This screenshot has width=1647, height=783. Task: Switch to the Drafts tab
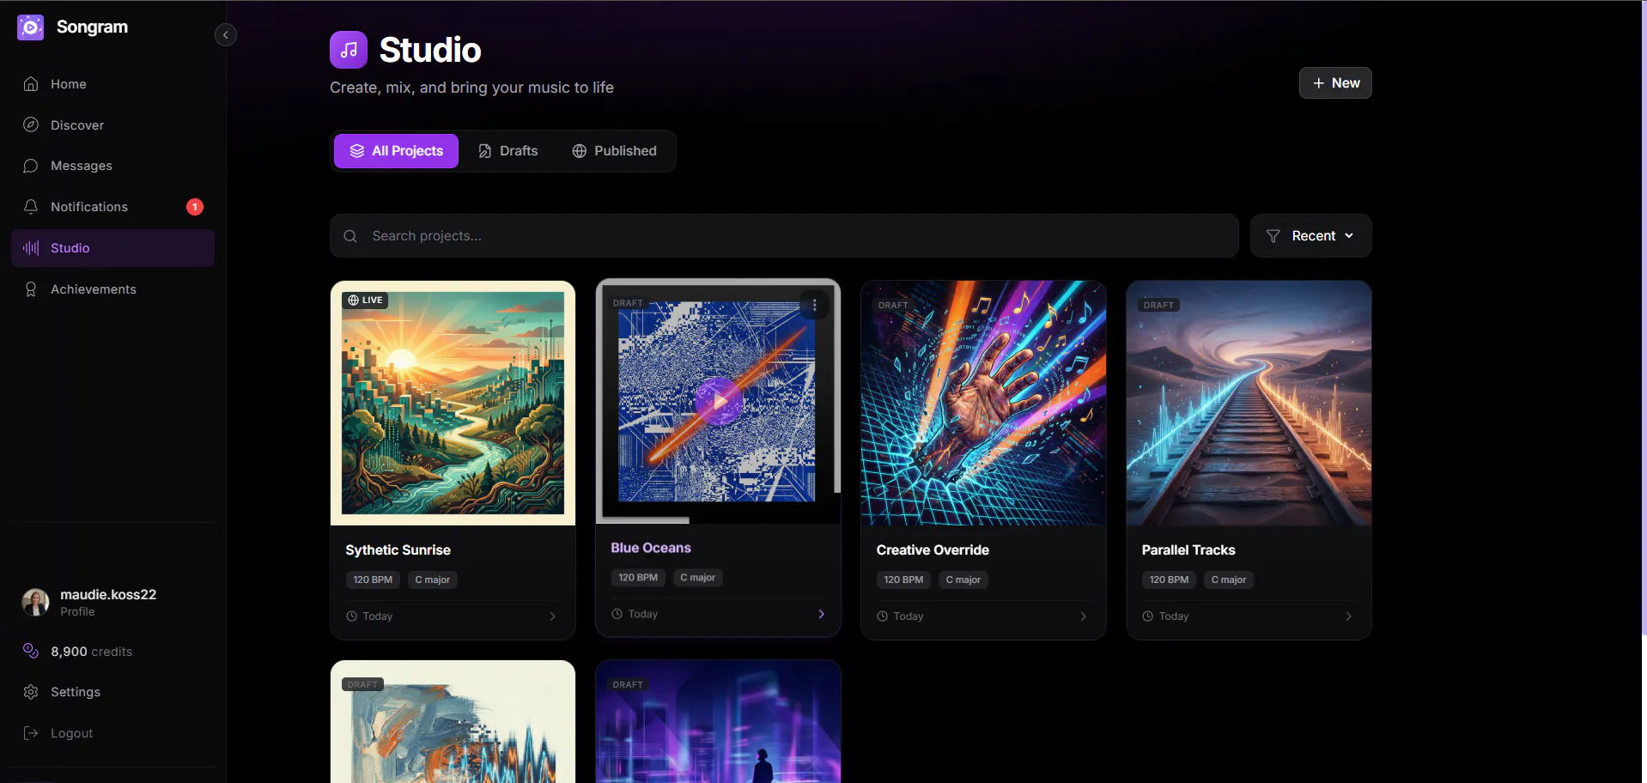click(508, 151)
